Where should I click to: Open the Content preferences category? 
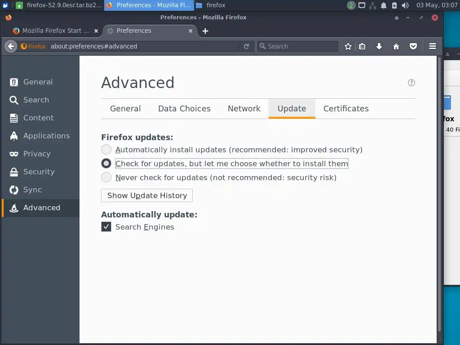[40, 118]
